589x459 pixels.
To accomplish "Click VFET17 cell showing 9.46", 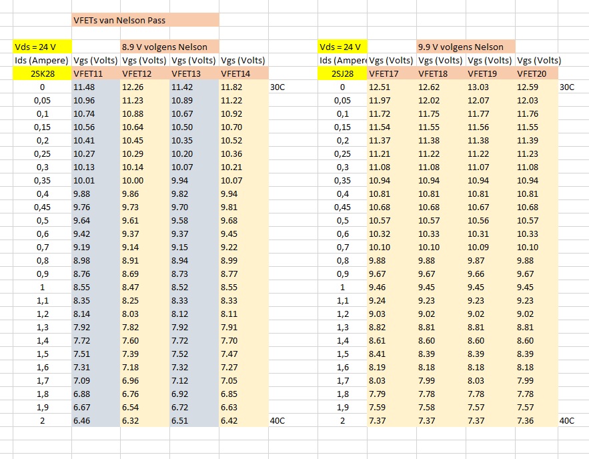I will [392, 288].
